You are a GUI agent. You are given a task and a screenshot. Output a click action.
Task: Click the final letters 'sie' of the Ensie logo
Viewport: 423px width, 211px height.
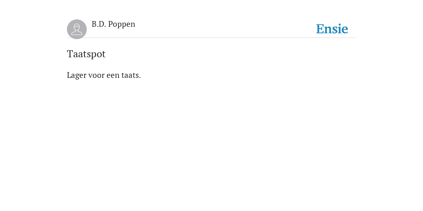pos(341,29)
